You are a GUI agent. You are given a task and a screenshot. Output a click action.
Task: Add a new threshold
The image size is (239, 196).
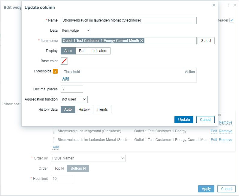(65, 78)
